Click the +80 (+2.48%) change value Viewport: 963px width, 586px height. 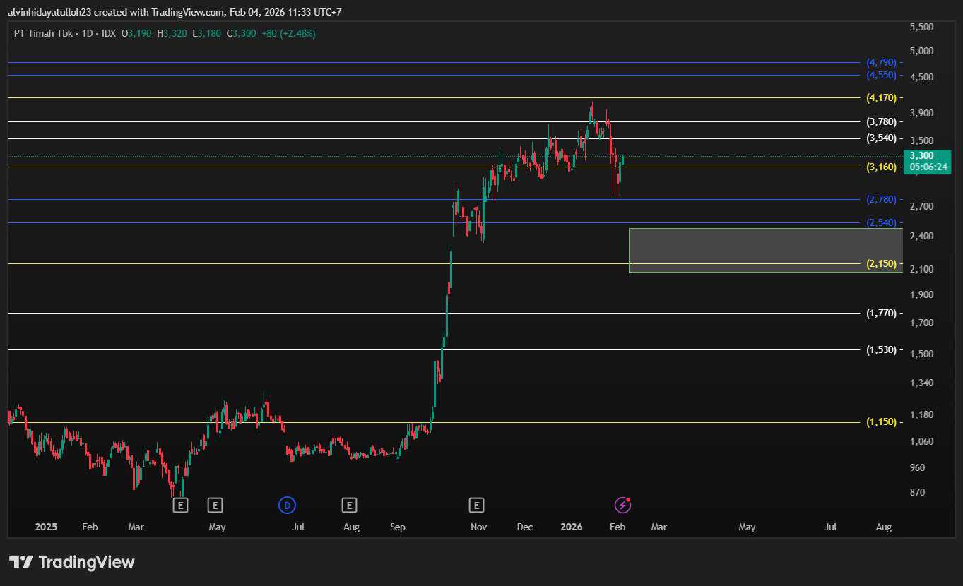288,33
